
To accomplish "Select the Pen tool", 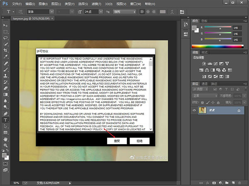I will [x=5, y=113].
